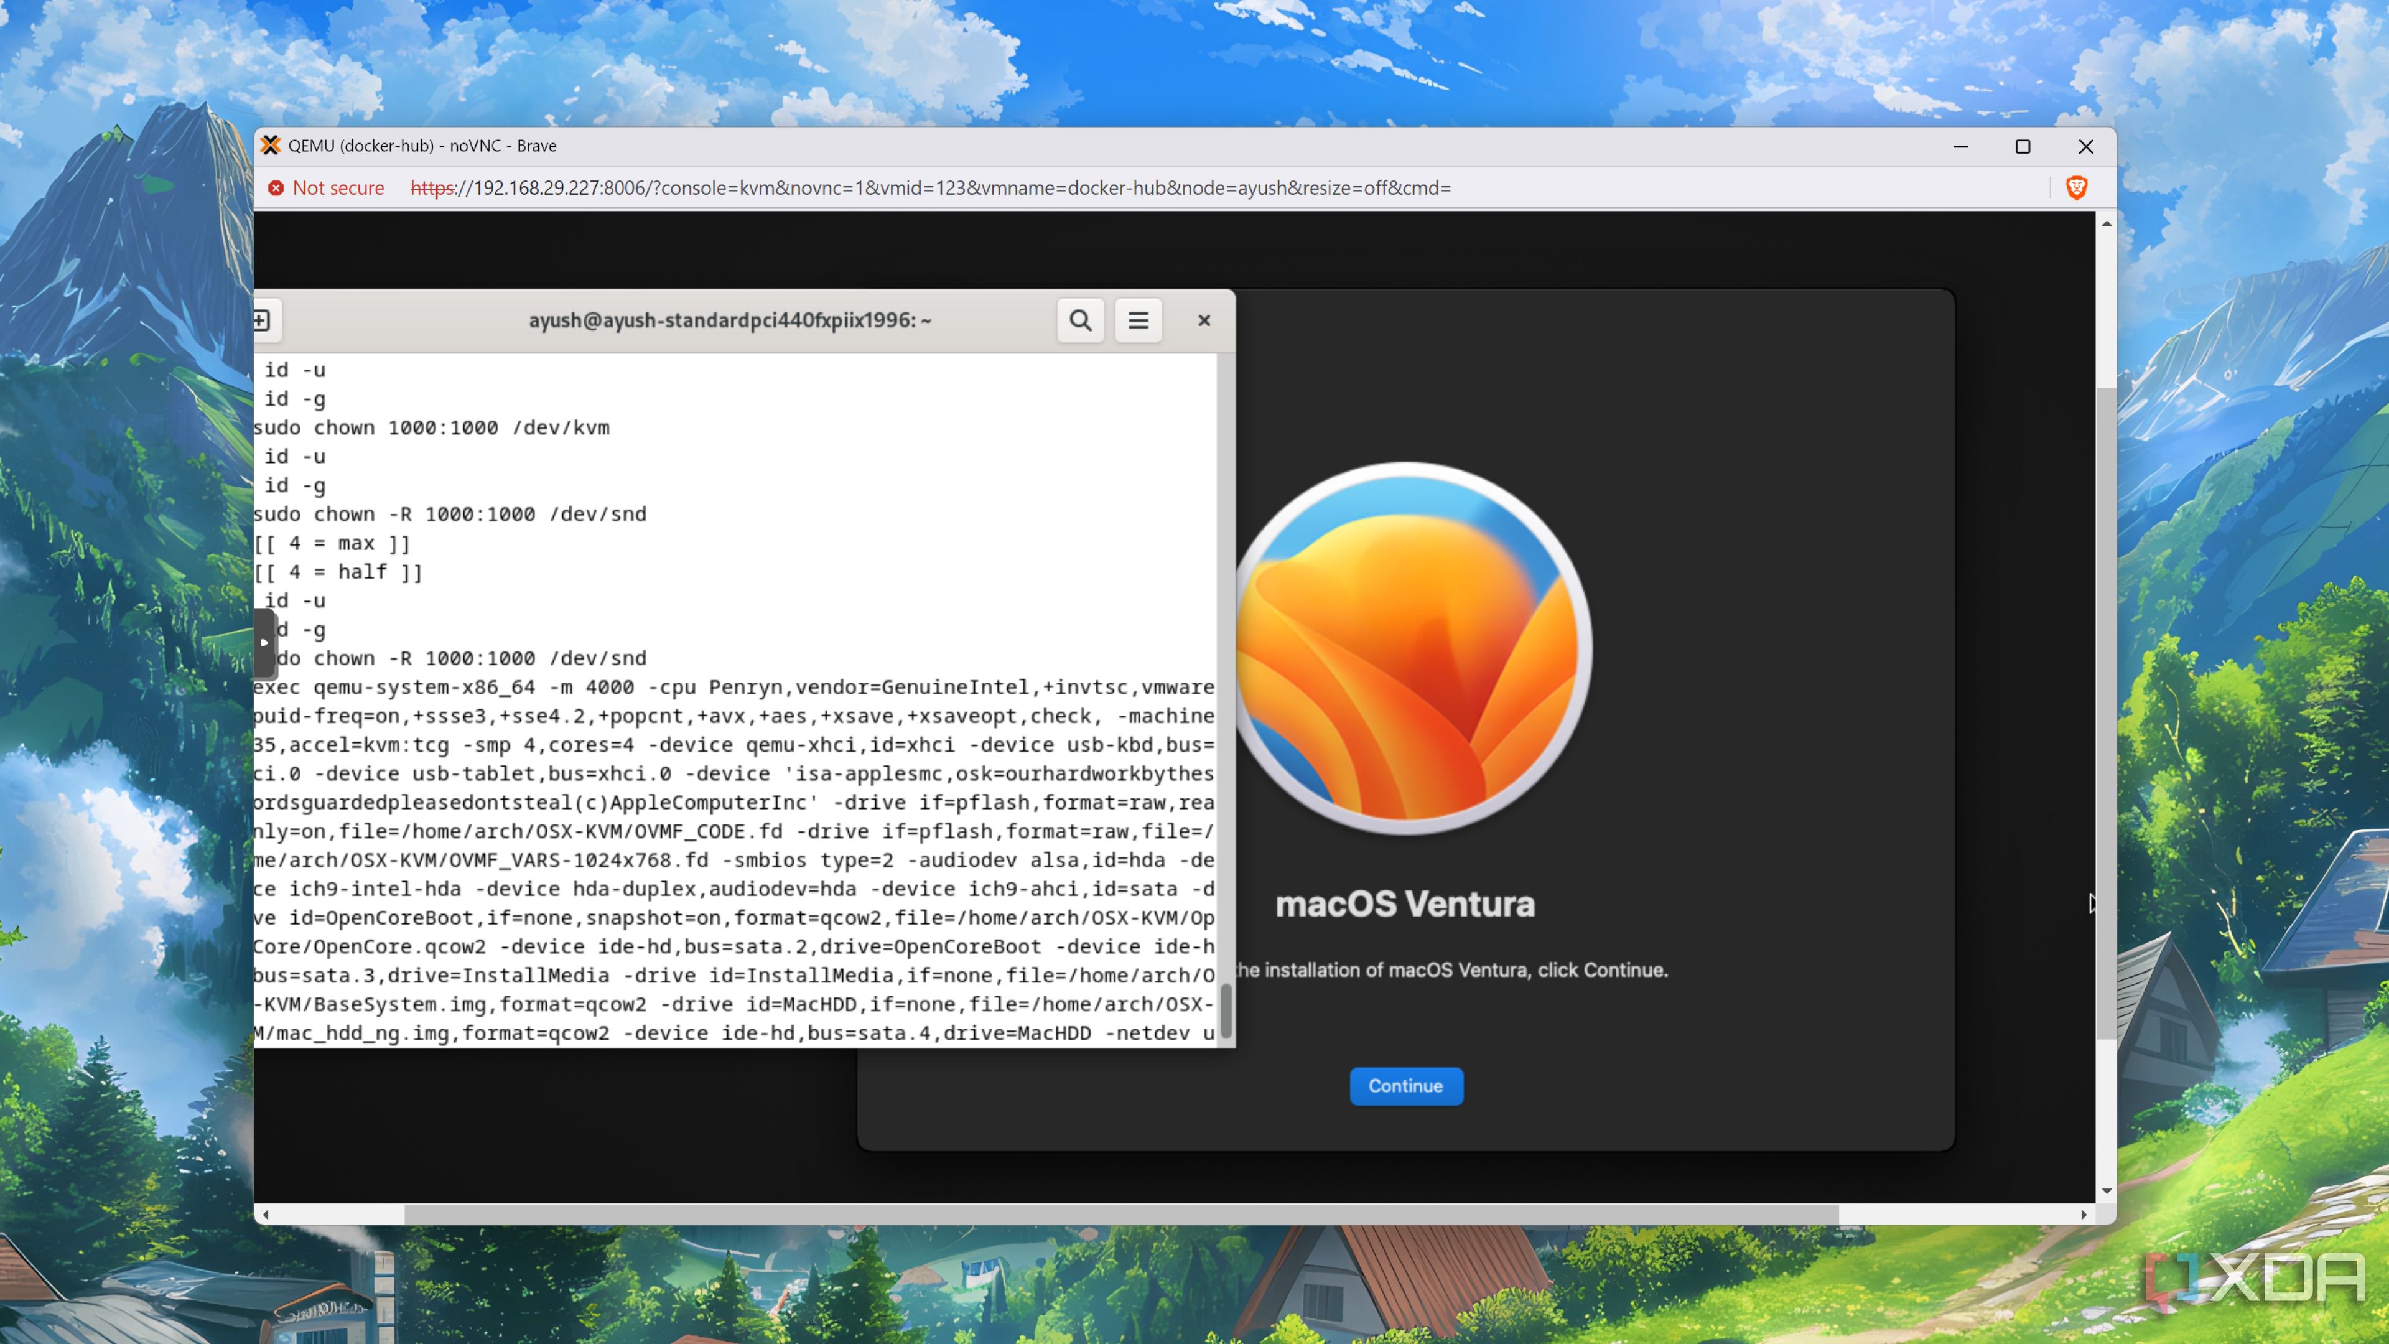2389x1344 pixels.
Task: Toggle Brave Shields for this site
Action: 2077,187
